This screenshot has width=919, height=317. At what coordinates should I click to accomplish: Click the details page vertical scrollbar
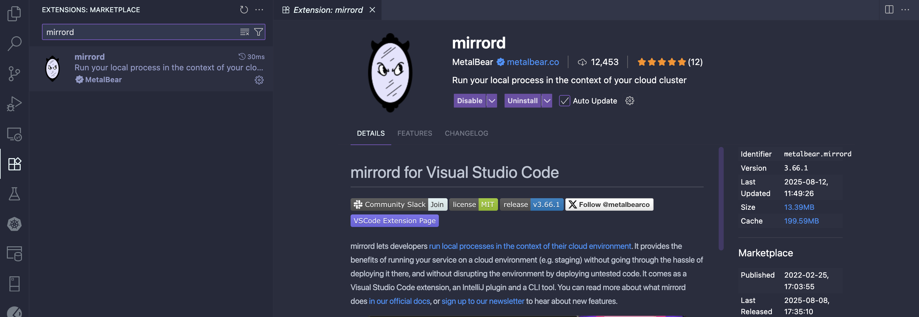721,199
